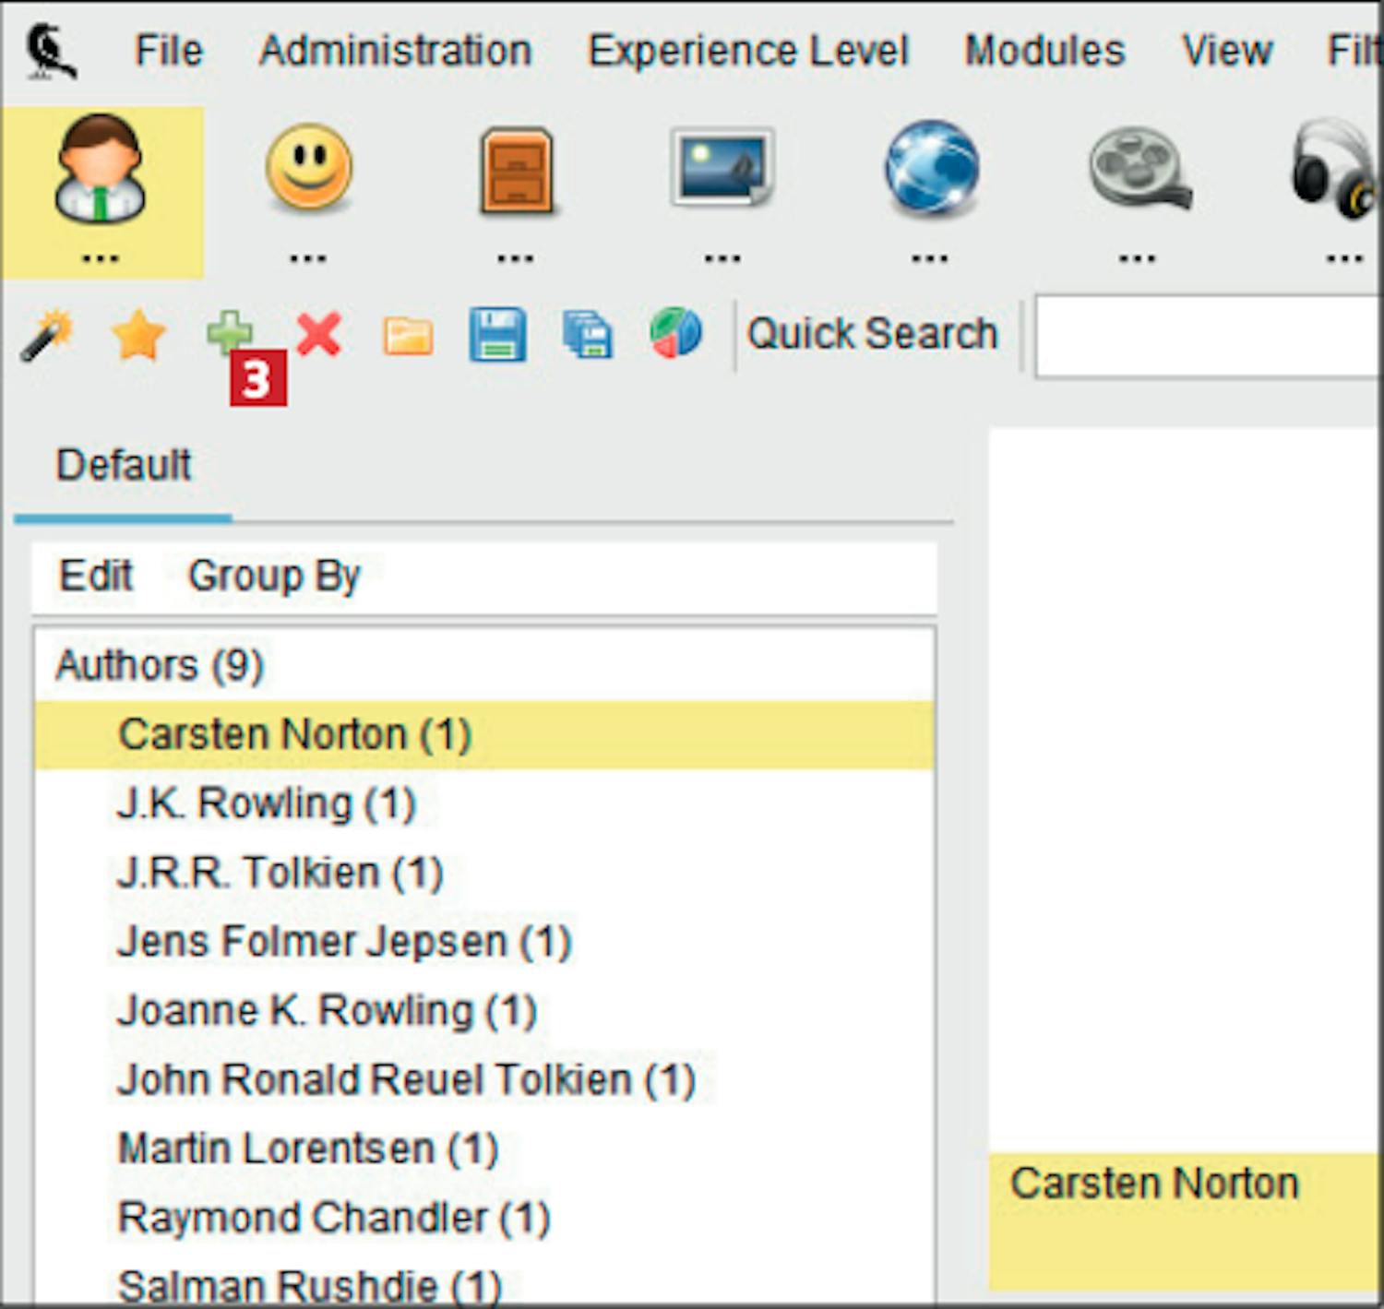Image resolution: width=1384 pixels, height=1309 pixels.
Task: Launch the magic wand wizard tool
Action: click(x=47, y=335)
